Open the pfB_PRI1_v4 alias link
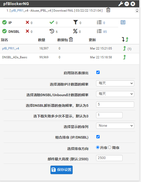The height and width of the screenshot is (182, 141). [11, 48]
